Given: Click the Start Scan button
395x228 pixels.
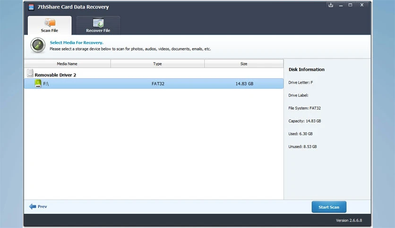Looking at the screenshot, I should 329,207.
